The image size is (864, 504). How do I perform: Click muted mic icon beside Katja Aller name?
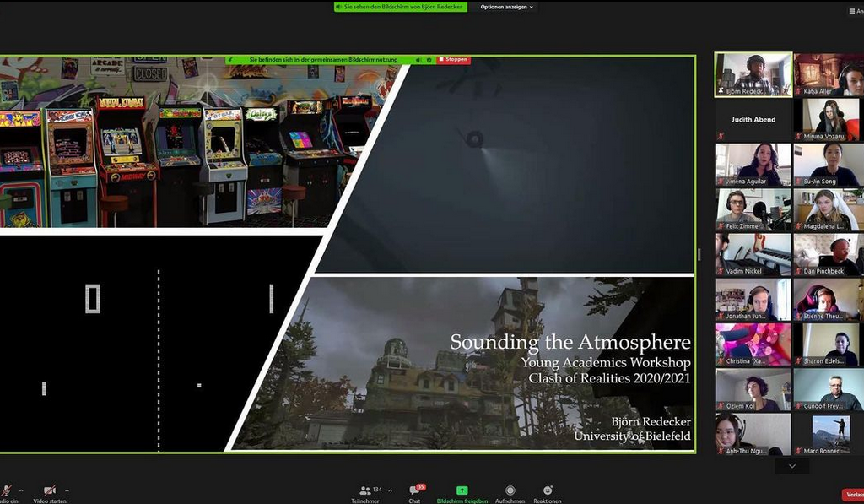[798, 91]
